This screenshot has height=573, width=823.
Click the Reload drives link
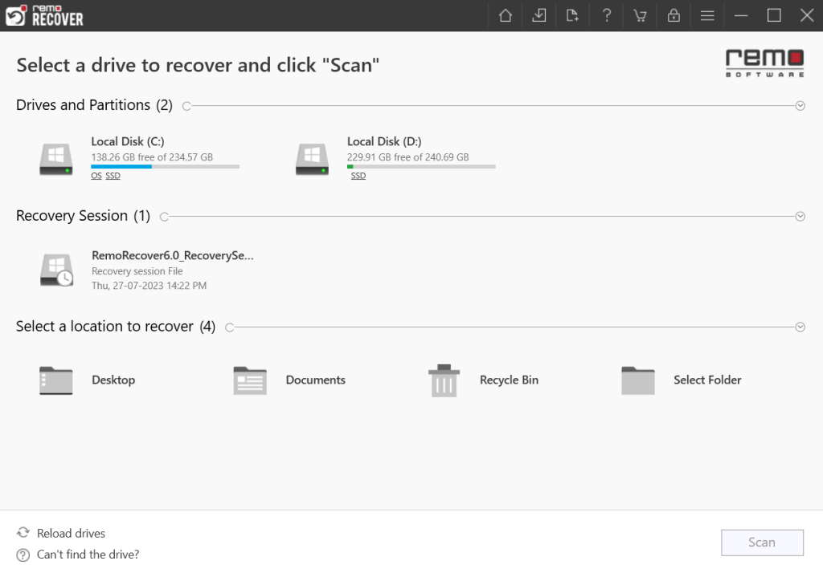71,533
